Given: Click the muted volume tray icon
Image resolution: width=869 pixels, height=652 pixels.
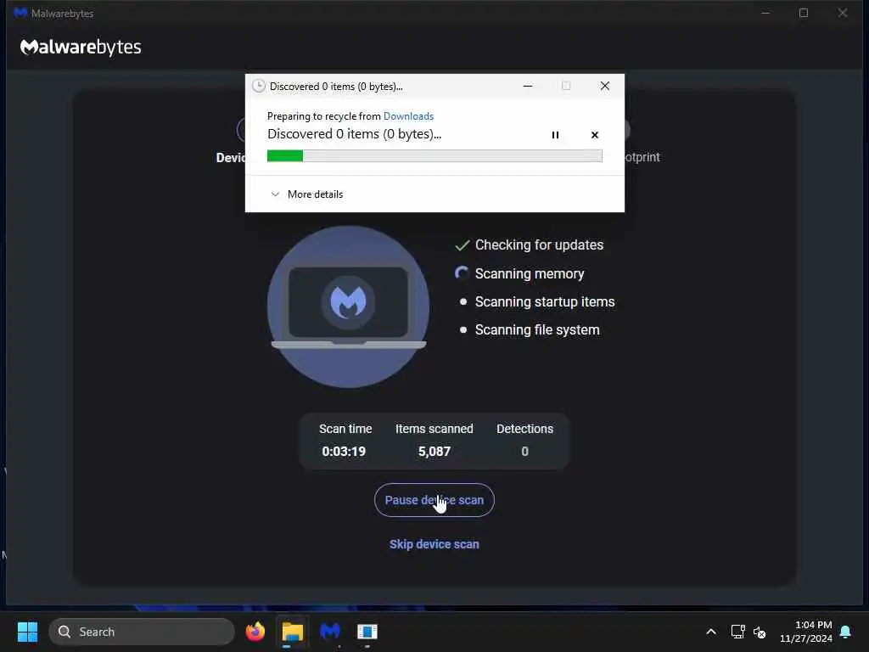Looking at the screenshot, I should pos(760,632).
